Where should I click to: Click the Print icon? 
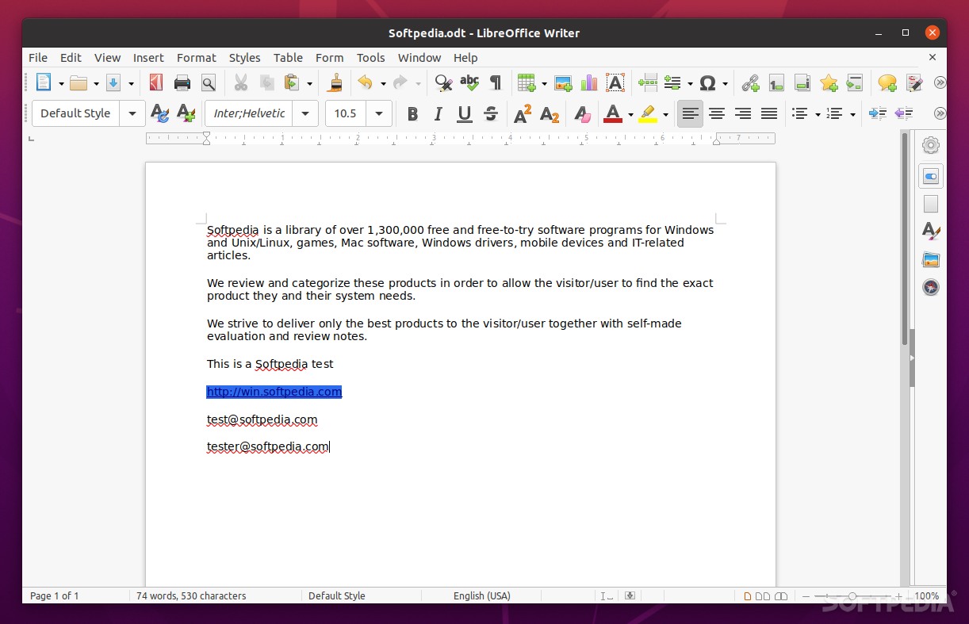(x=182, y=82)
